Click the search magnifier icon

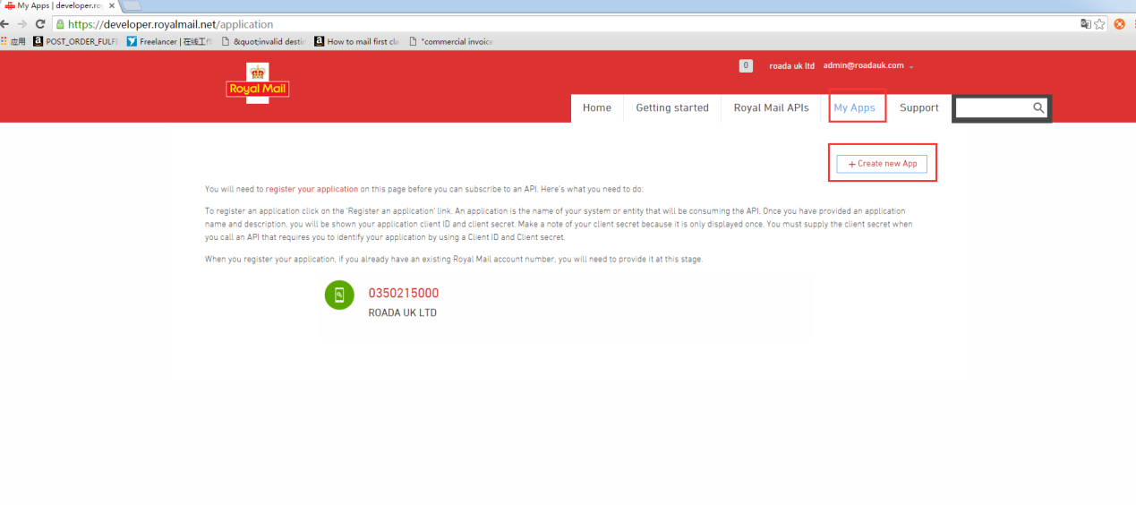point(1038,107)
